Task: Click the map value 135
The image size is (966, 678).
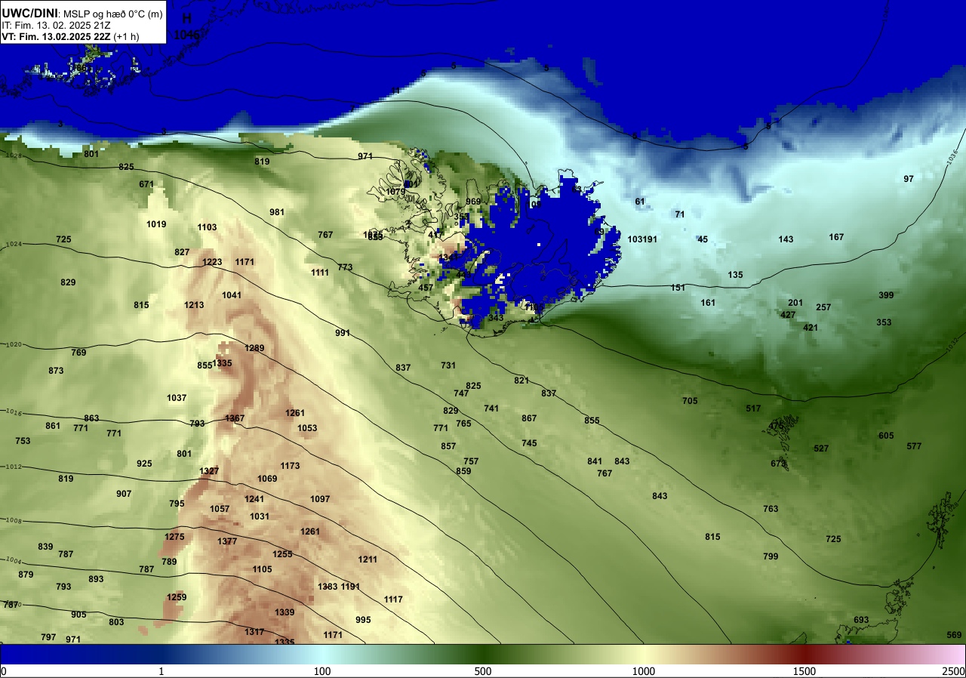Action: 735,275
